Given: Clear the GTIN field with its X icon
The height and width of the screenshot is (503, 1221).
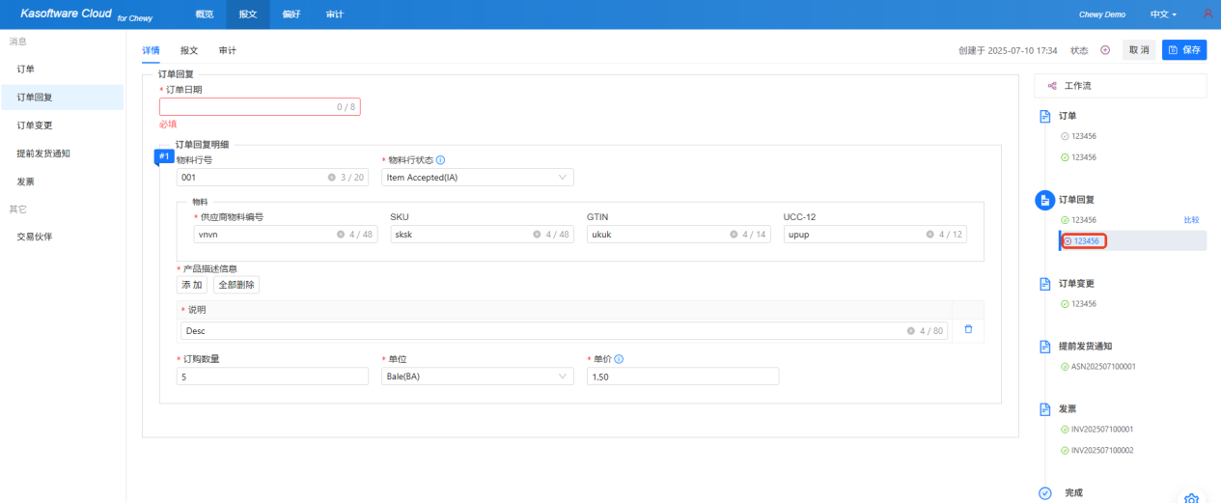Looking at the screenshot, I should pyautogui.click(x=734, y=235).
